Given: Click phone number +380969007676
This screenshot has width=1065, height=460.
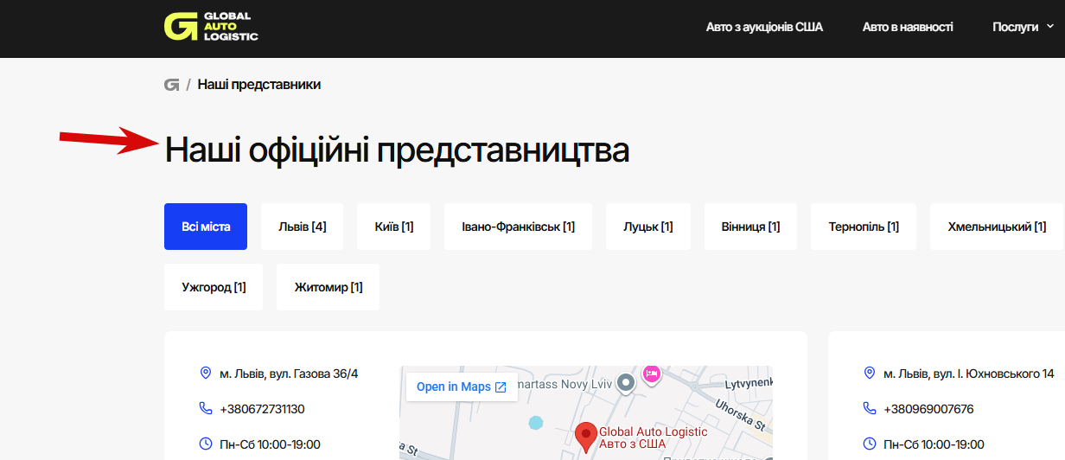Looking at the screenshot, I should 928,409.
